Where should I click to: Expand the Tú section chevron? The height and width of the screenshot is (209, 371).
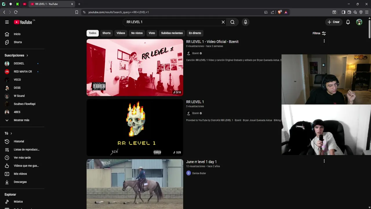[11, 133]
